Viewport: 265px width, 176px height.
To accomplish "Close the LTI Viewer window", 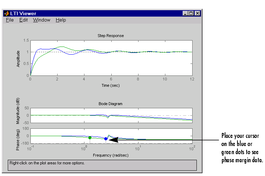I will 198,13.
